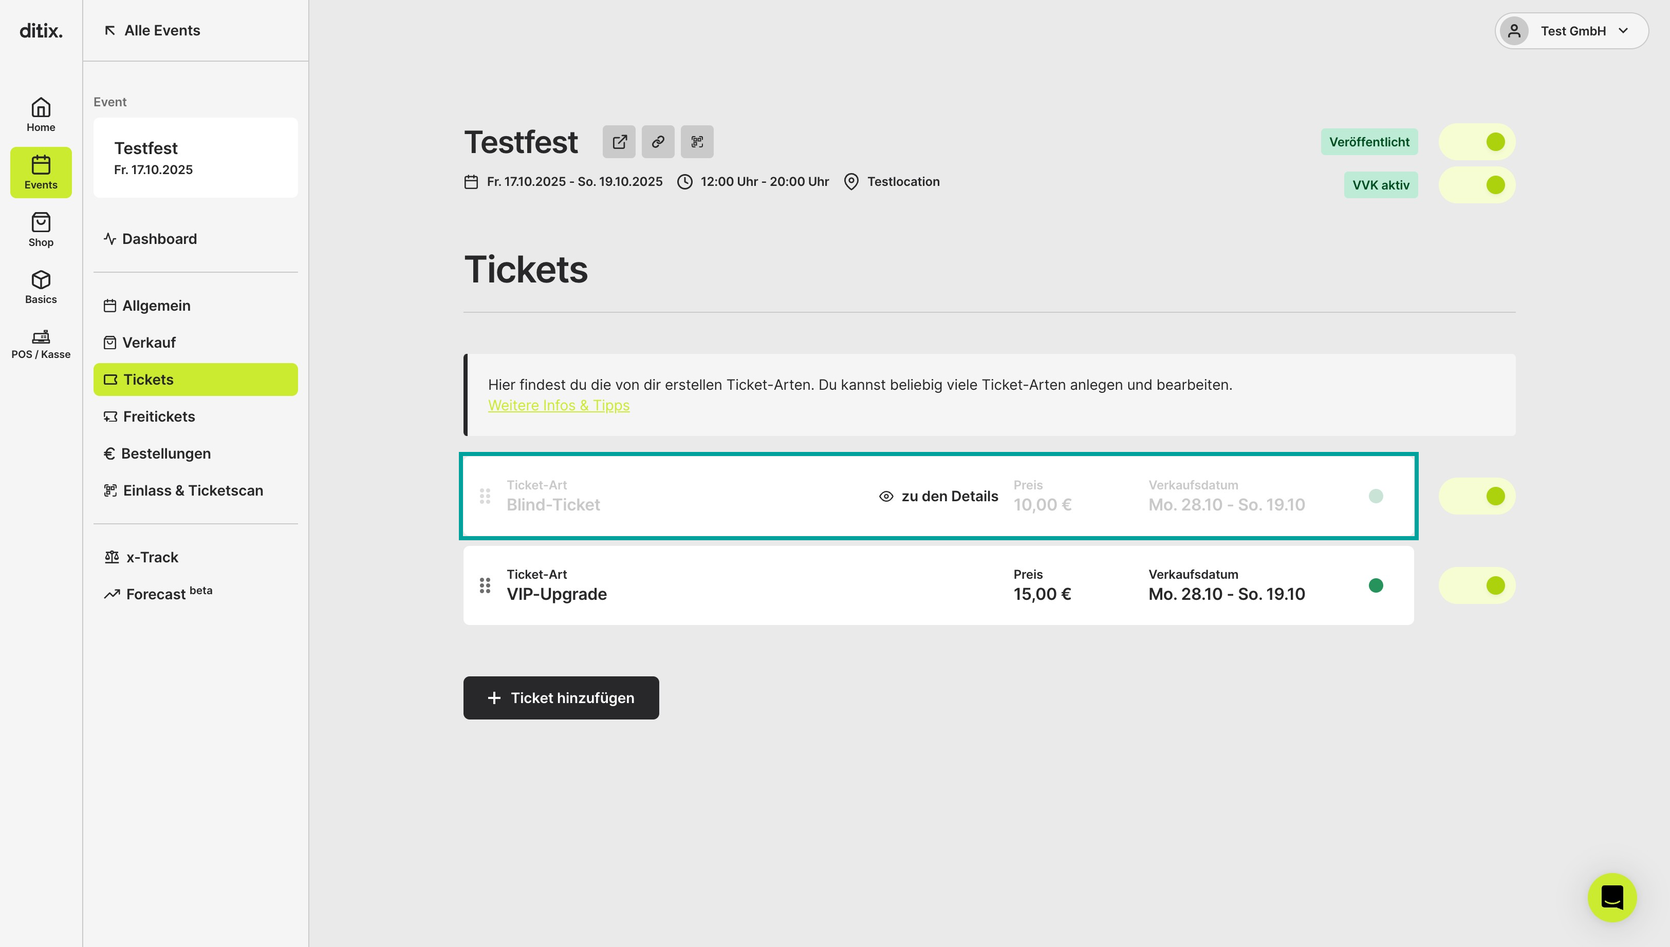Go back to Alle Events
This screenshot has width=1670, height=947.
[152, 31]
